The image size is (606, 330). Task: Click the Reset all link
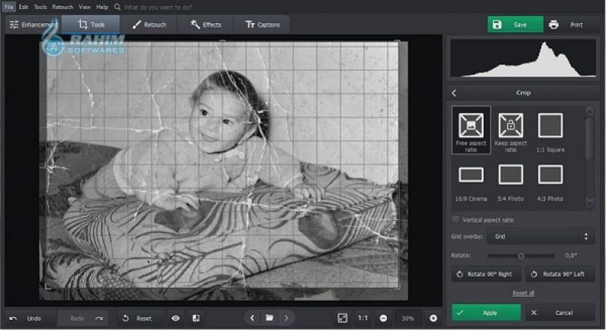click(x=523, y=293)
